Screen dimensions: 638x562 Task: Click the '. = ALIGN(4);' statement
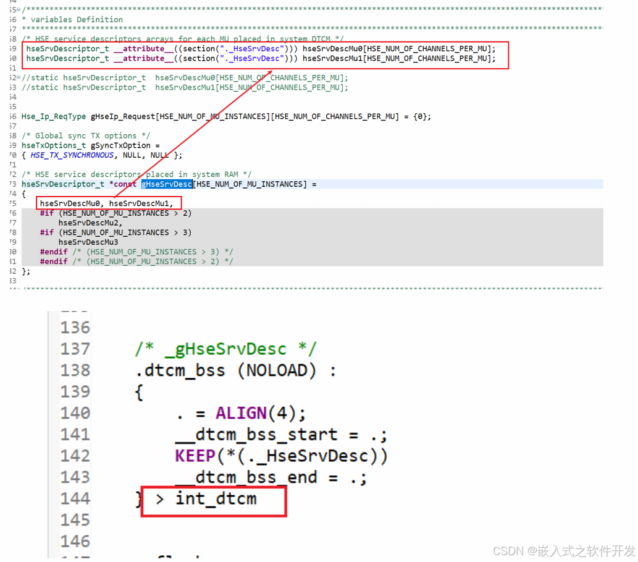(240, 414)
